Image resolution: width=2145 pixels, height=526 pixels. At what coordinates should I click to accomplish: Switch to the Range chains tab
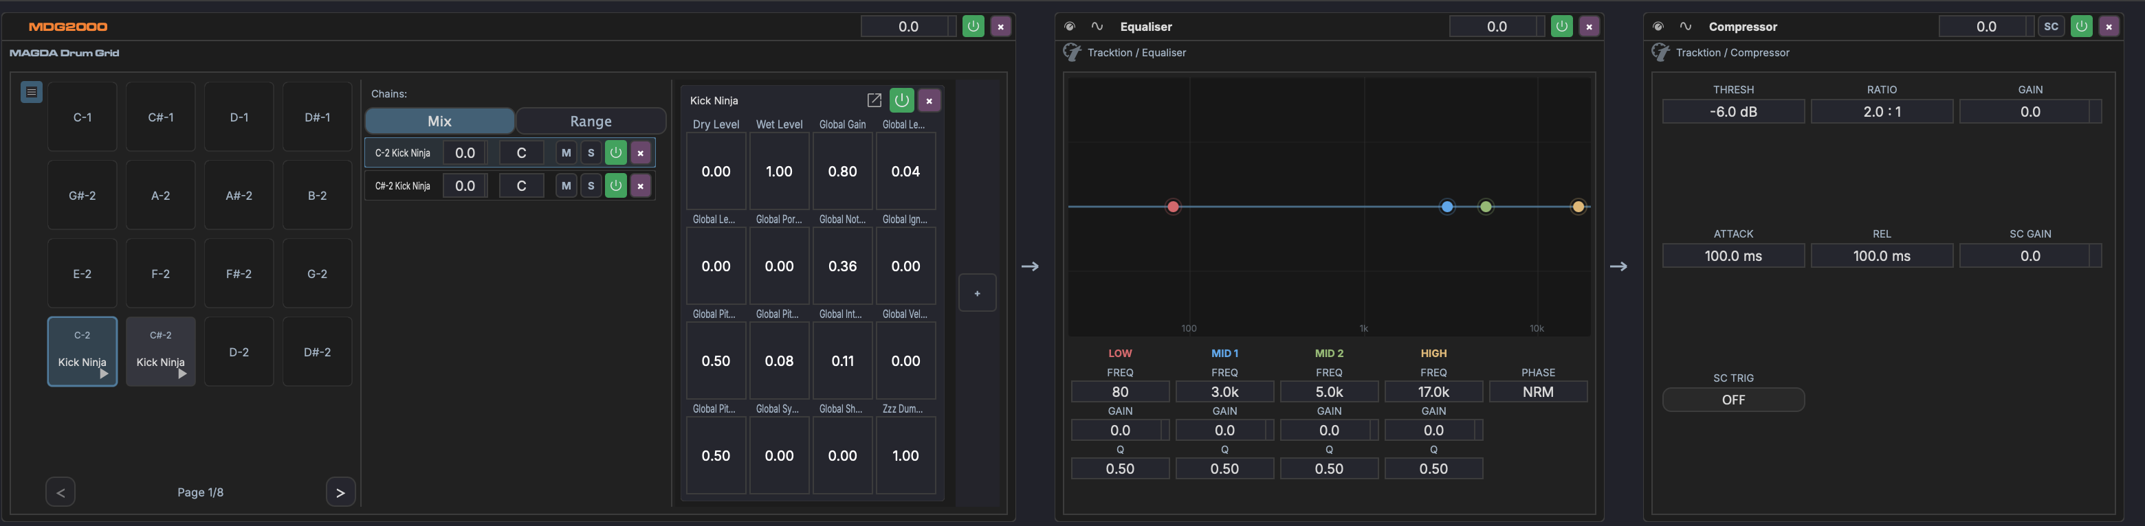591,122
